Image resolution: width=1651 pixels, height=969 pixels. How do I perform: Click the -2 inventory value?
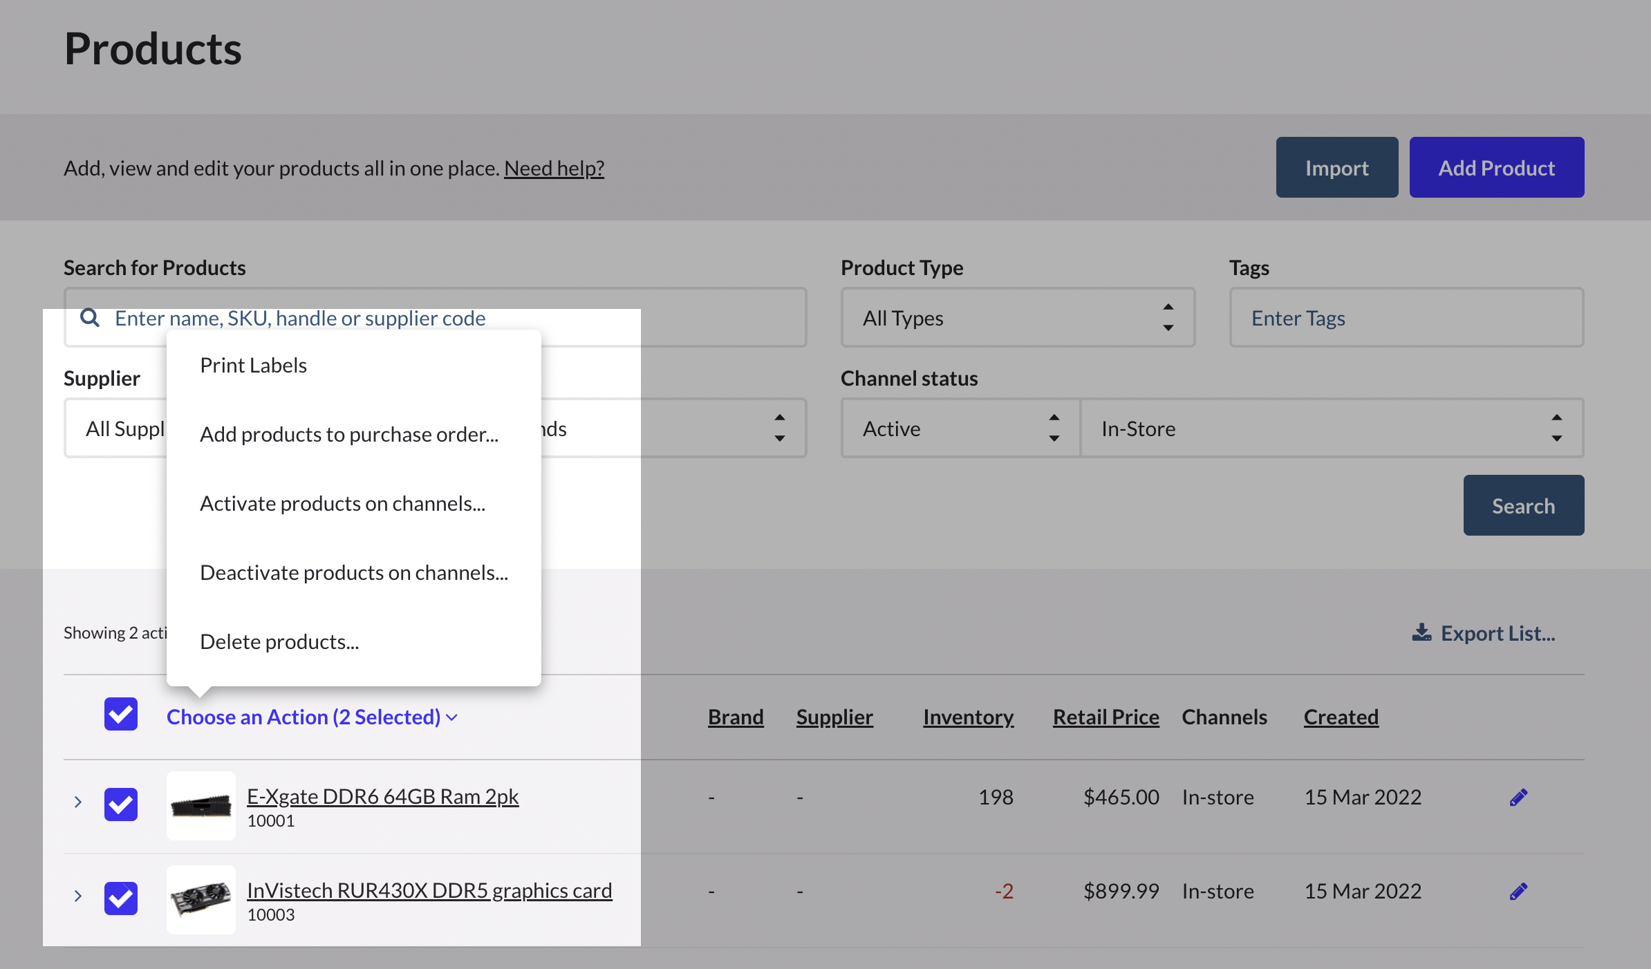click(1004, 892)
